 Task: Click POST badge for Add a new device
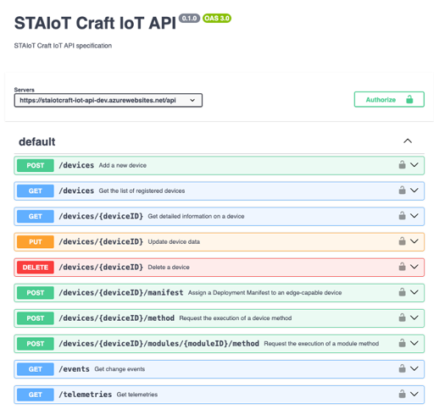(36, 165)
